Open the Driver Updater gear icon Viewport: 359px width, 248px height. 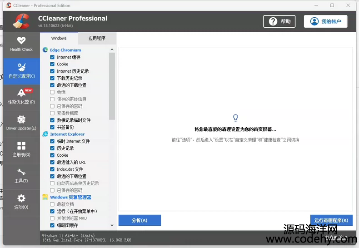point(21,119)
